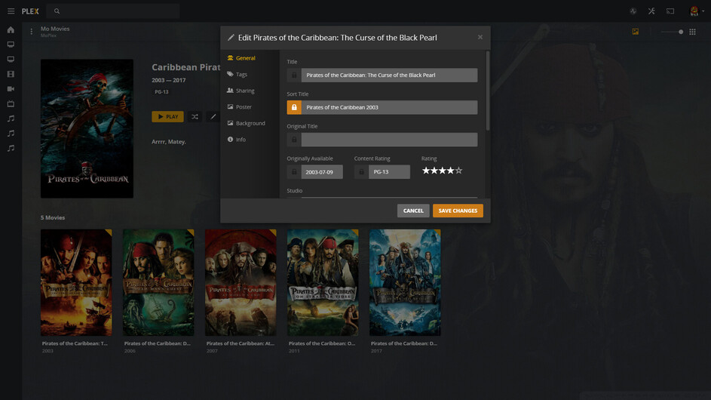Click the search magnifier icon

57,11
